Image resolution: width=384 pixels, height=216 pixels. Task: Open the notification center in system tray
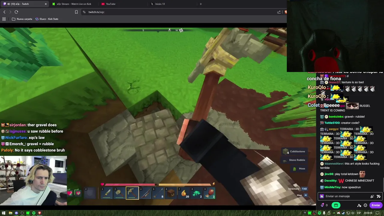click(x=377, y=213)
